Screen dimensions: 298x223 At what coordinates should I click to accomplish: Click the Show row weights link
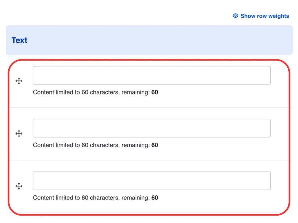point(264,16)
